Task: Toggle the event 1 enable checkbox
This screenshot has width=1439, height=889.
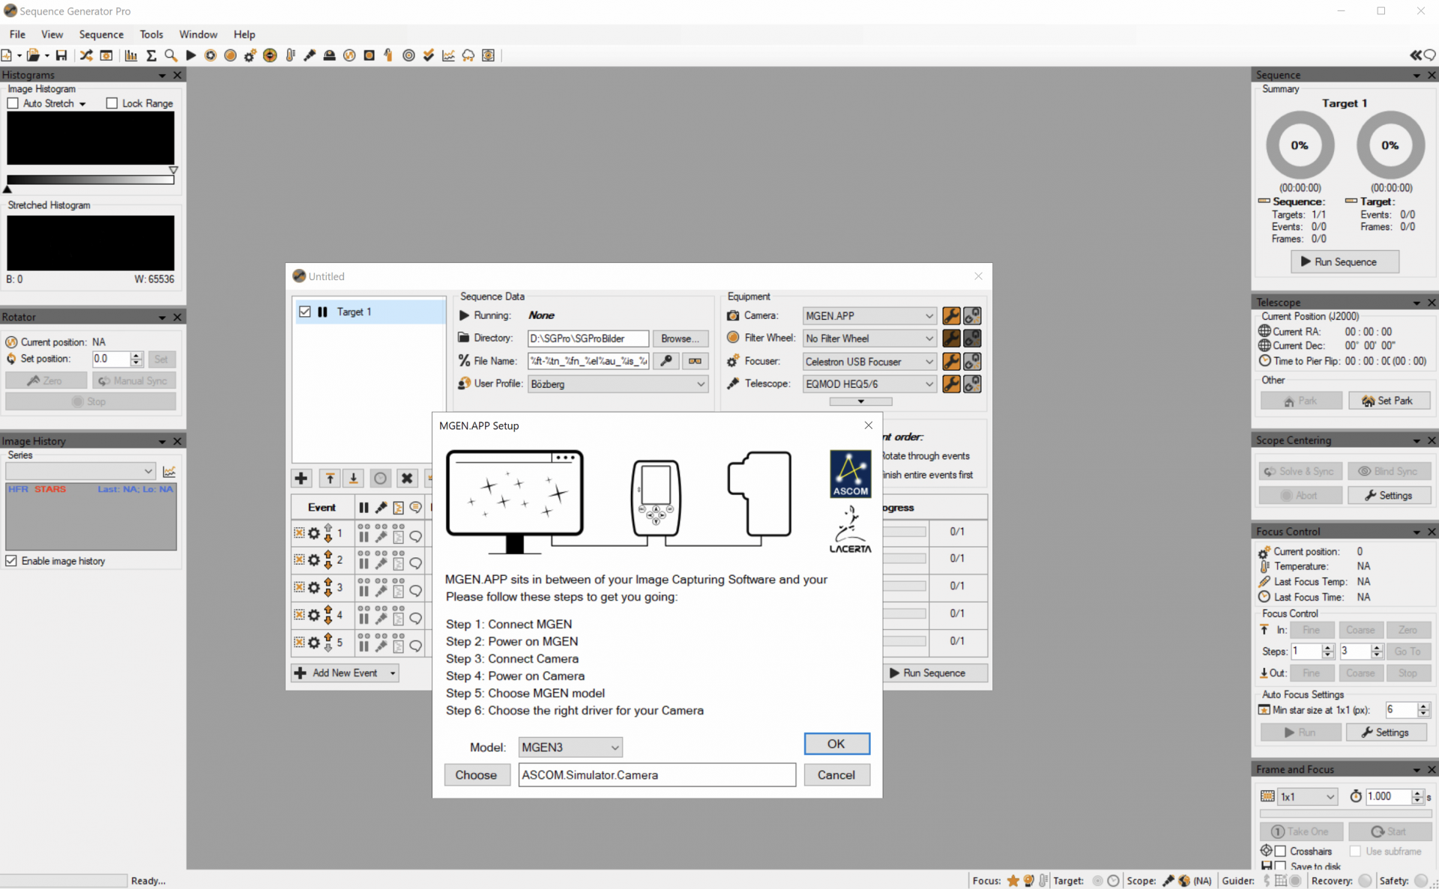Action: [299, 533]
